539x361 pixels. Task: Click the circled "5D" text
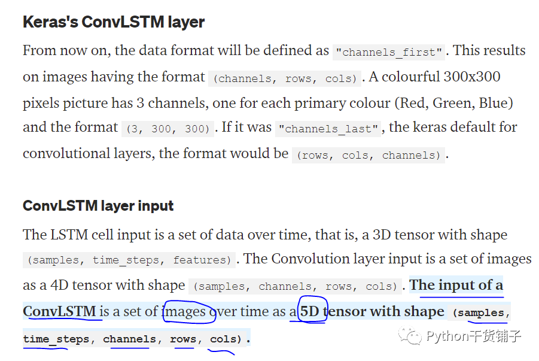coord(310,311)
